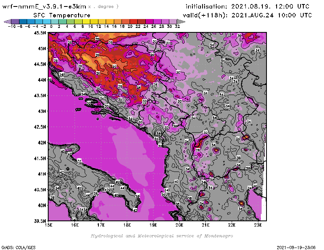The width and height of the screenshot is (324, 250).
Task: Click the dark red swatch between 22 and 24
Action: coord(141,21)
